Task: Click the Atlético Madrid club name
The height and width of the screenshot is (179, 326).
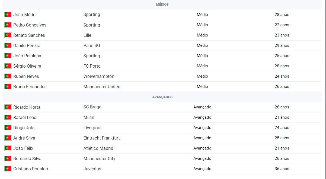Action: pos(98,148)
